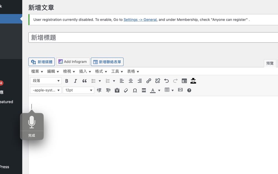Insert a special character with the Omega icon
278x174 pixels.
pyautogui.click(x=135, y=90)
